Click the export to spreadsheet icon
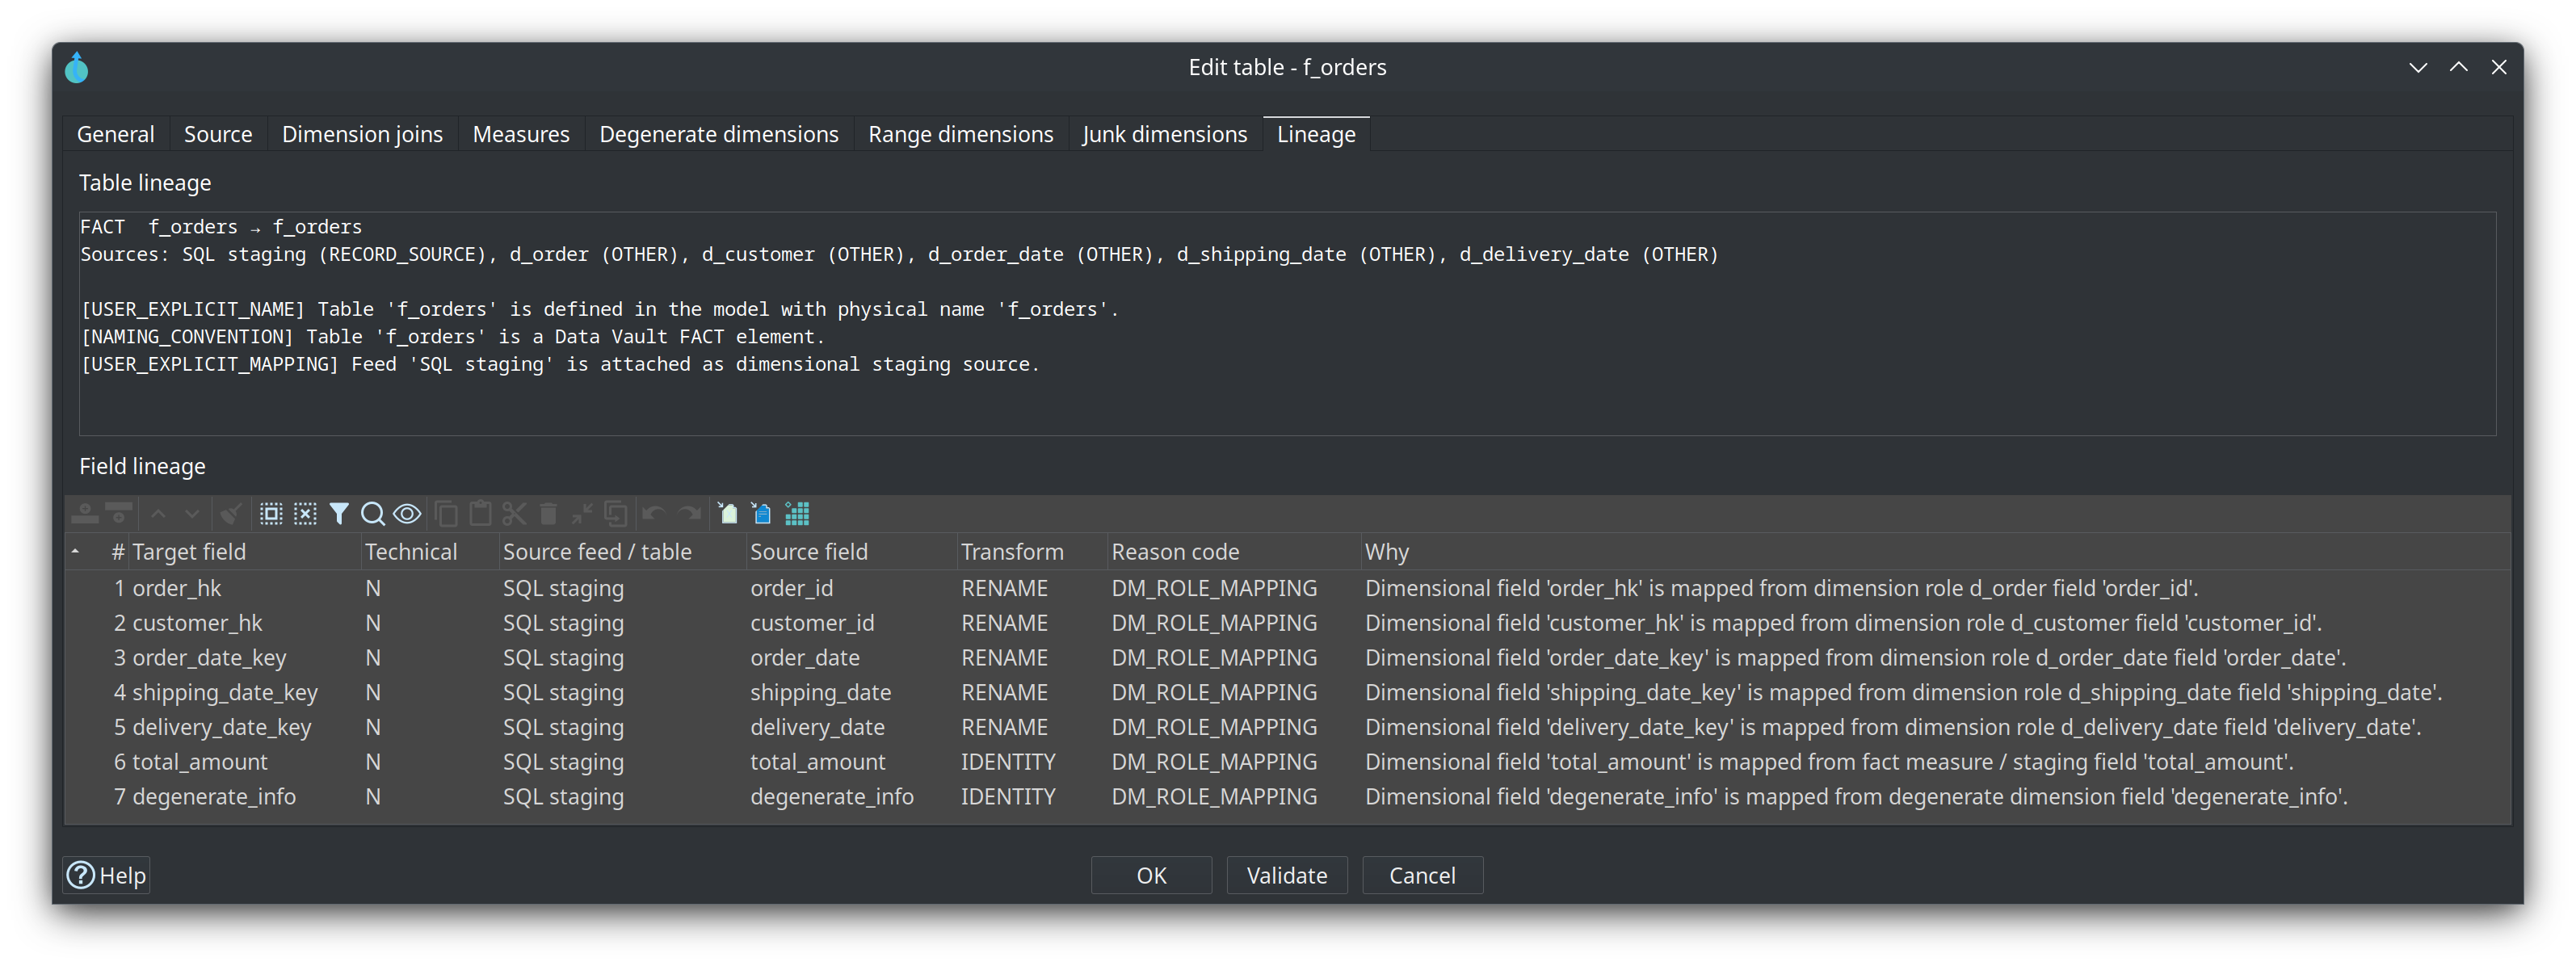The width and height of the screenshot is (2576, 966). click(x=728, y=514)
